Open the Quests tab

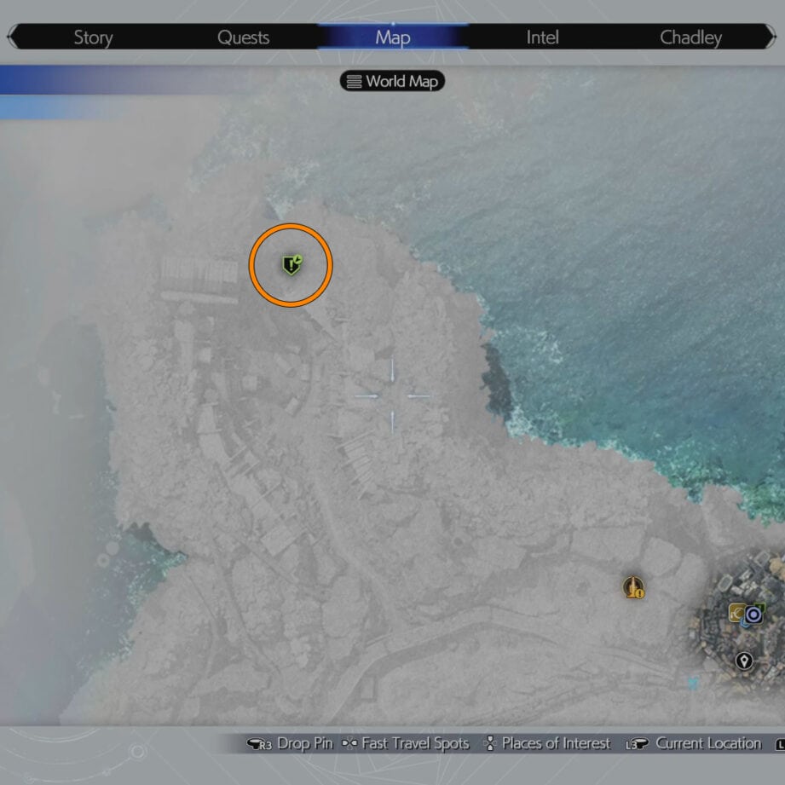point(243,38)
